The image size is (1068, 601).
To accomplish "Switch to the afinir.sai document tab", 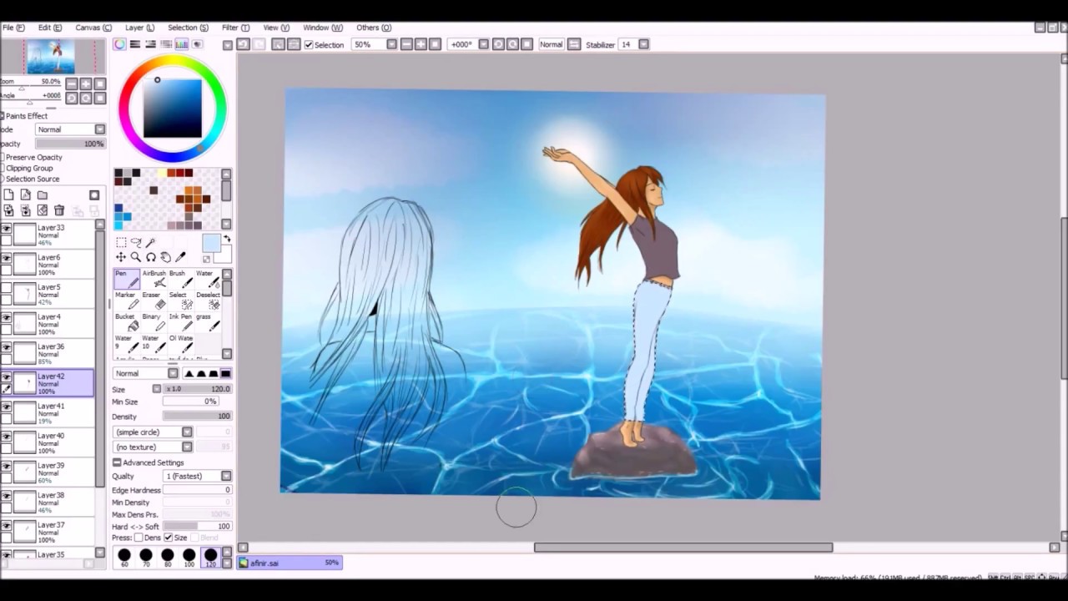I will (290, 563).
